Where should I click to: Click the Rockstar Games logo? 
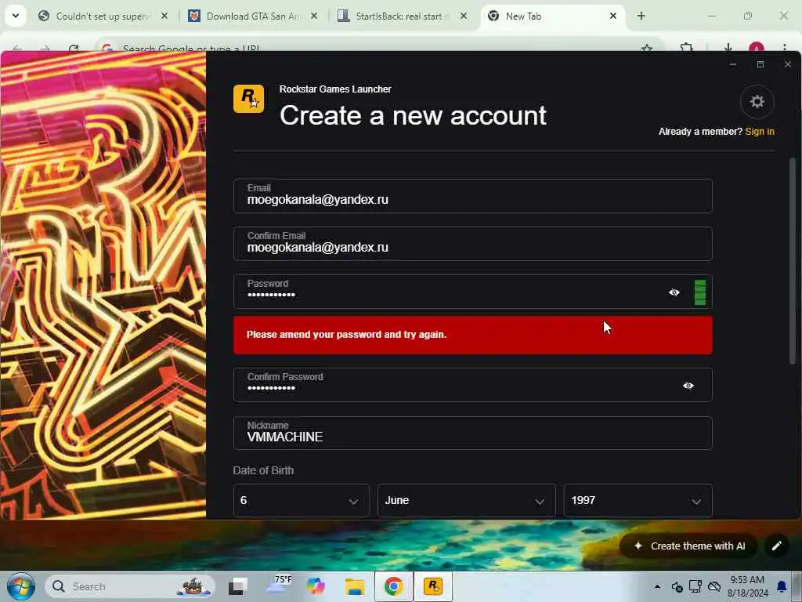coord(248,98)
